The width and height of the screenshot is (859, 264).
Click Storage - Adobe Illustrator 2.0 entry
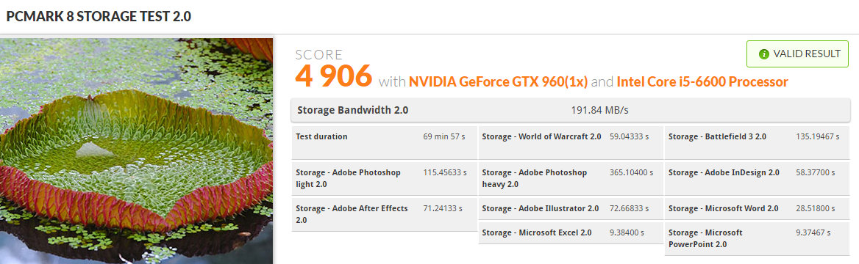(x=571, y=208)
